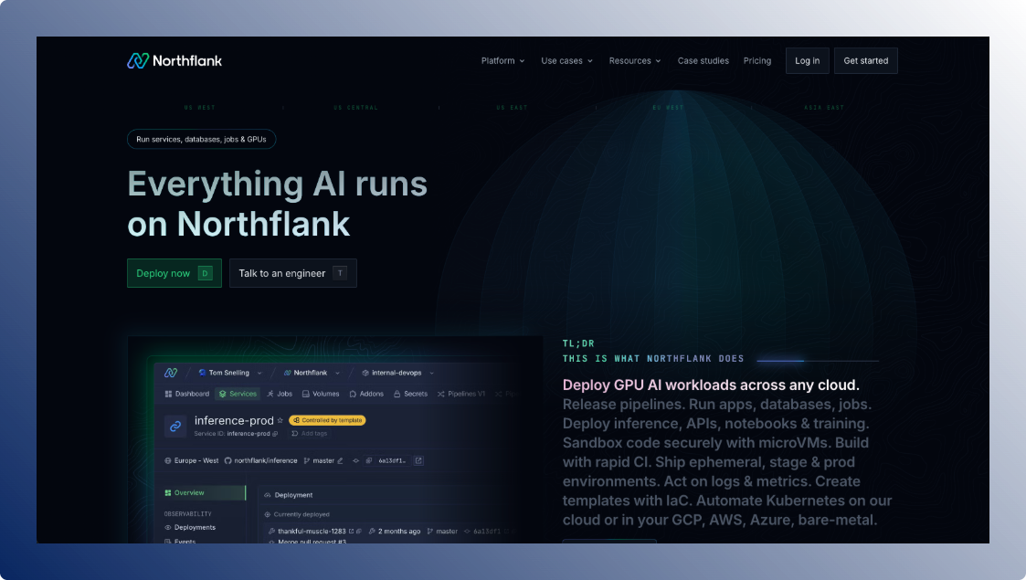
Task: Click the Get started button
Action: [866, 61]
